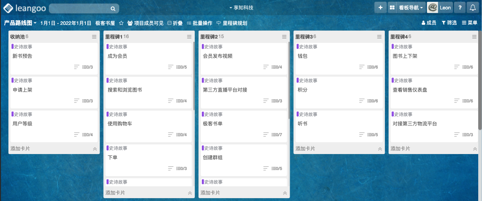Open the notifications bell
Image resolution: width=482 pixels, height=201 pixels.
tap(472, 8)
